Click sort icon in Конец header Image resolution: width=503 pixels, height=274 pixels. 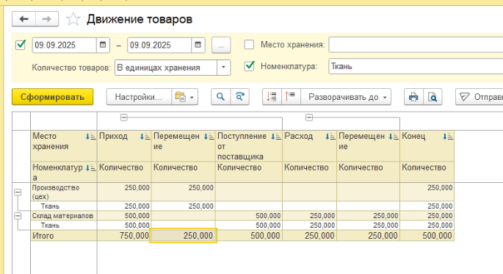(448, 137)
